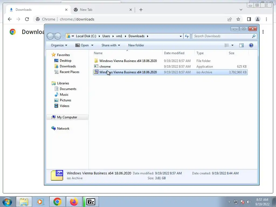Sort files by the Name column

coord(127,53)
